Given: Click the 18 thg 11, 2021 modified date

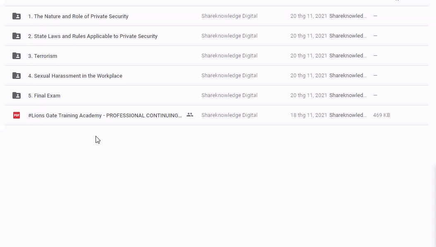Looking at the screenshot, I should point(309,115).
